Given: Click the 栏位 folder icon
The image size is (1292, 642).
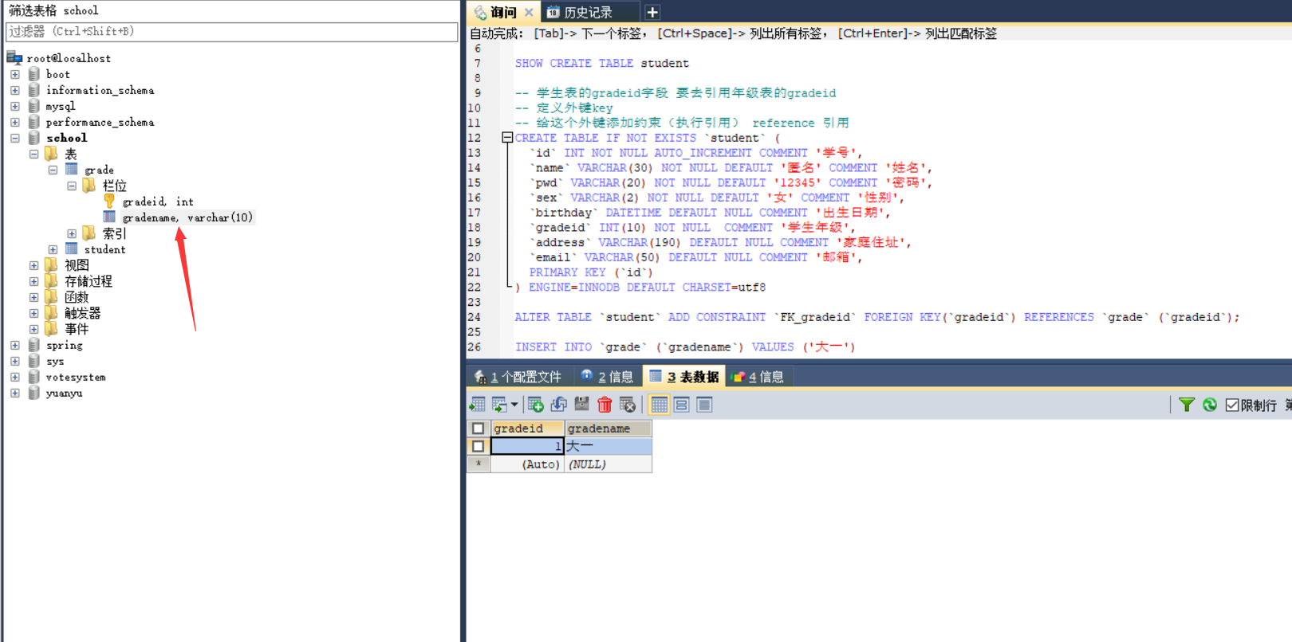Looking at the screenshot, I should tap(89, 185).
